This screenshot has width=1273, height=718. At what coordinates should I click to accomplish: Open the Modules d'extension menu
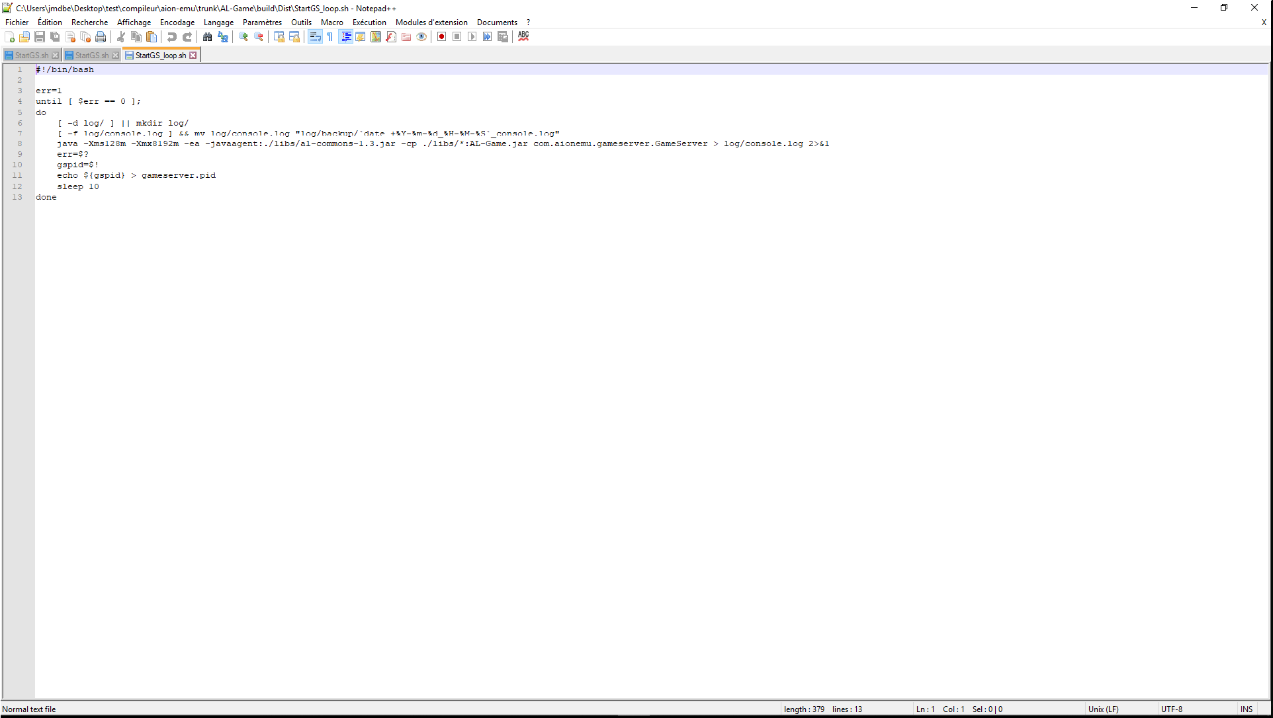(431, 22)
